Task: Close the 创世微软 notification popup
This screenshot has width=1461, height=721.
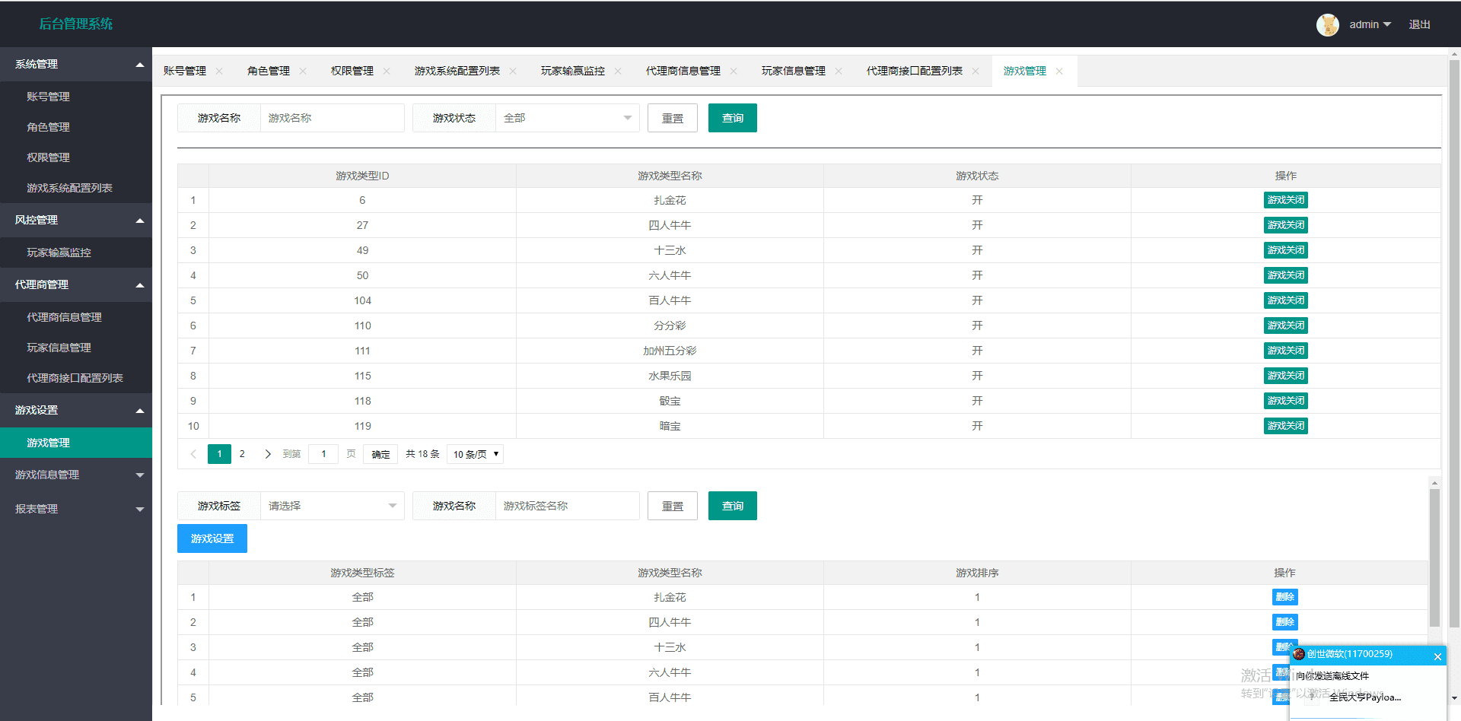Action: (x=1437, y=656)
